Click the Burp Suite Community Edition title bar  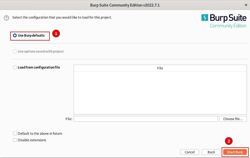pyautogui.click(x=125, y=5)
